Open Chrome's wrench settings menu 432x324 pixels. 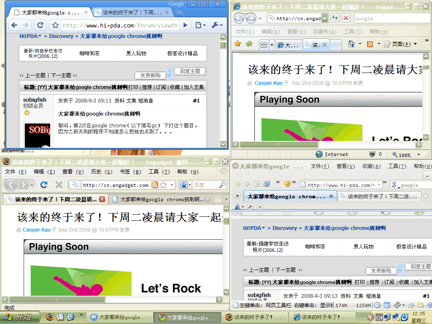pyautogui.click(x=217, y=25)
